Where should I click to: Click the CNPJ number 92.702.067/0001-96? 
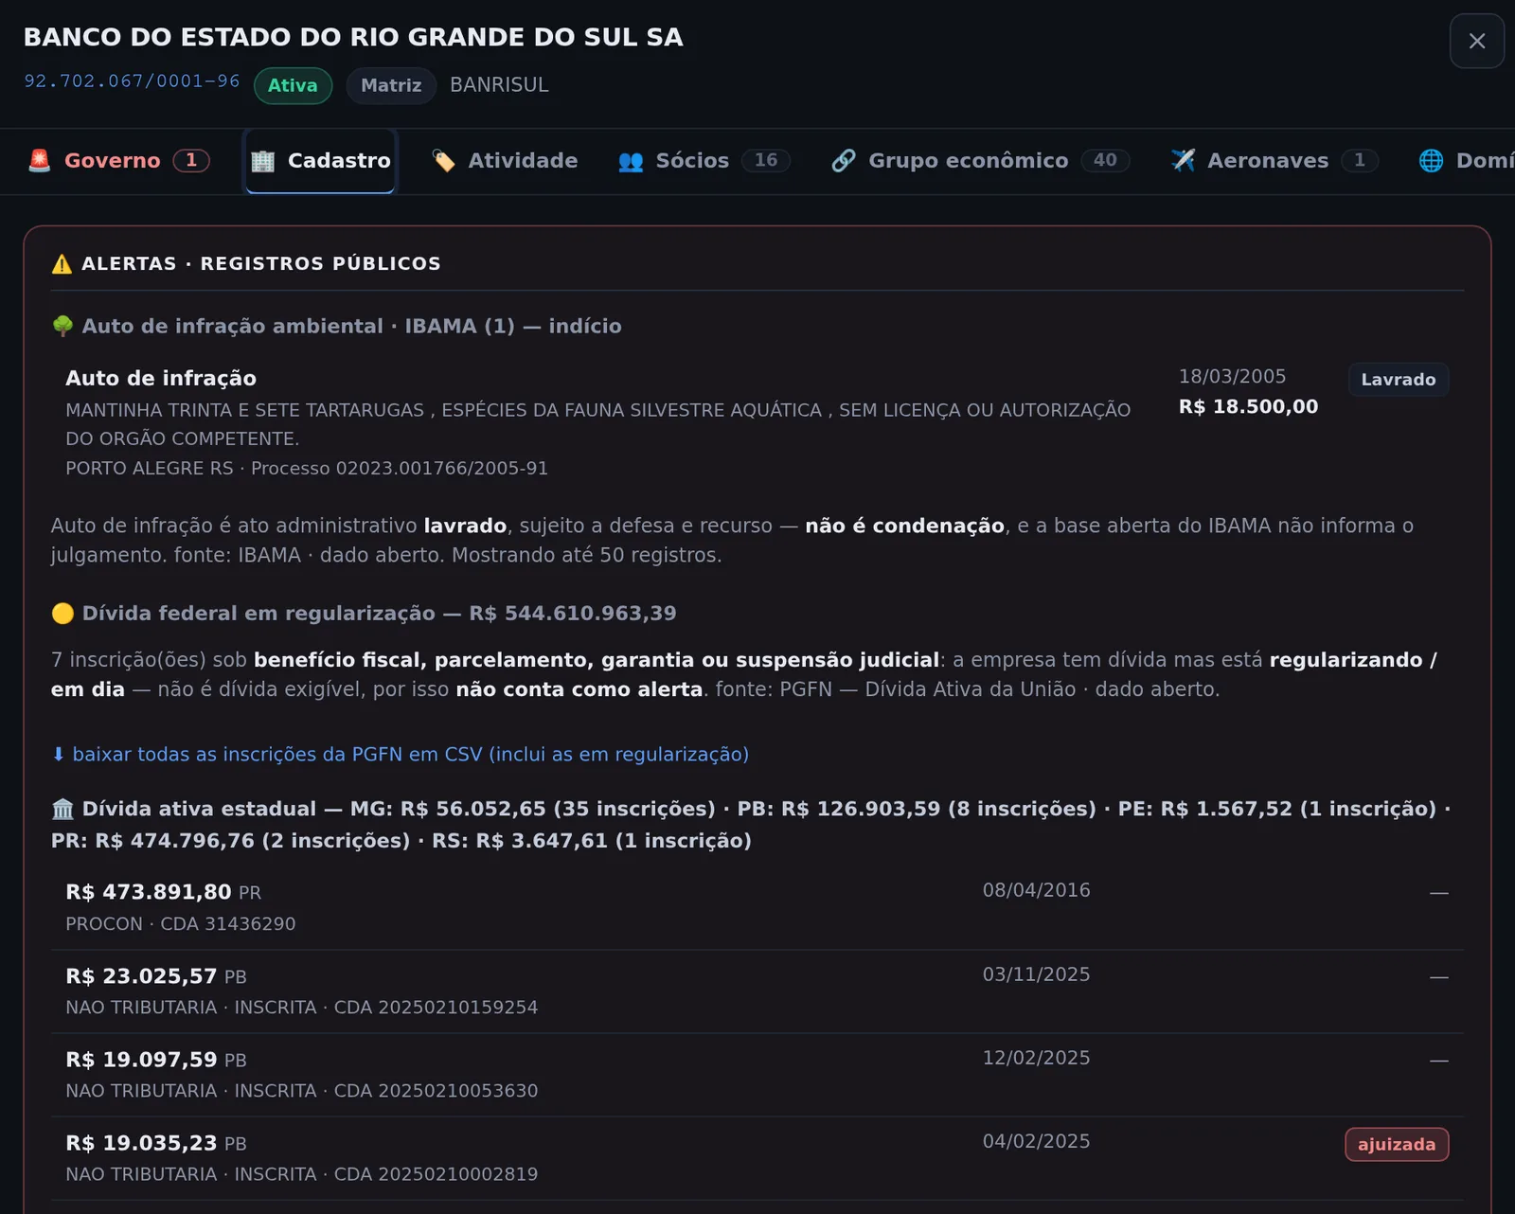pyautogui.click(x=132, y=81)
